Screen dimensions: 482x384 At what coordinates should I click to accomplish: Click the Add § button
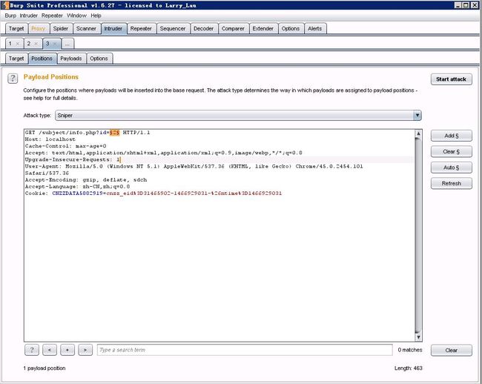click(451, 136)
